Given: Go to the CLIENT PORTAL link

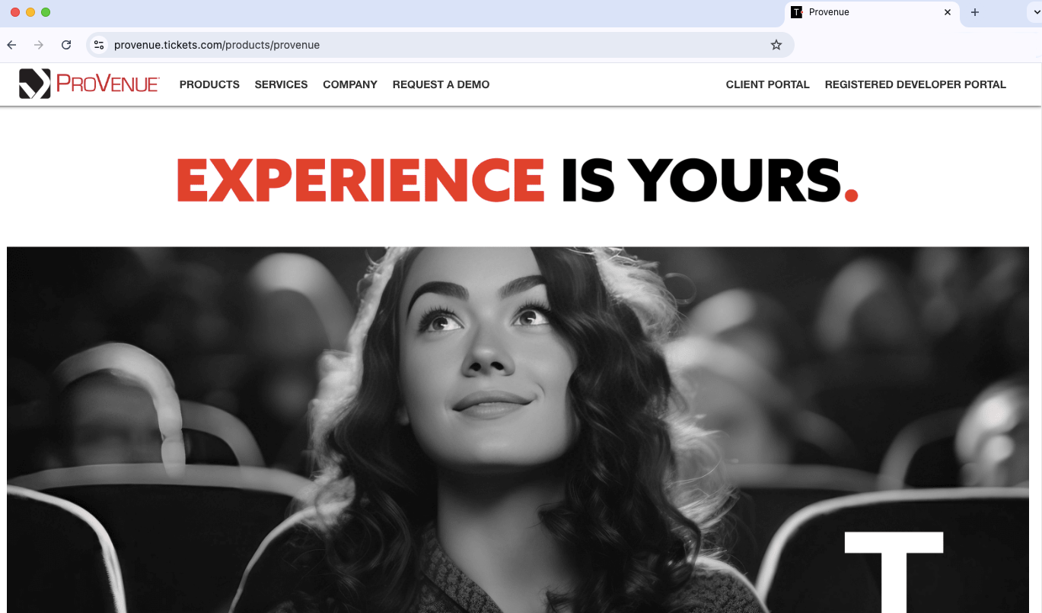Looking at the screenshot, I should 767,84.
